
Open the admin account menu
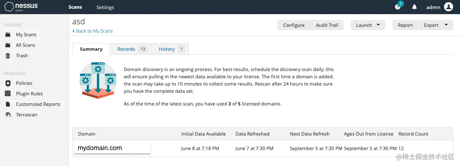433,7
